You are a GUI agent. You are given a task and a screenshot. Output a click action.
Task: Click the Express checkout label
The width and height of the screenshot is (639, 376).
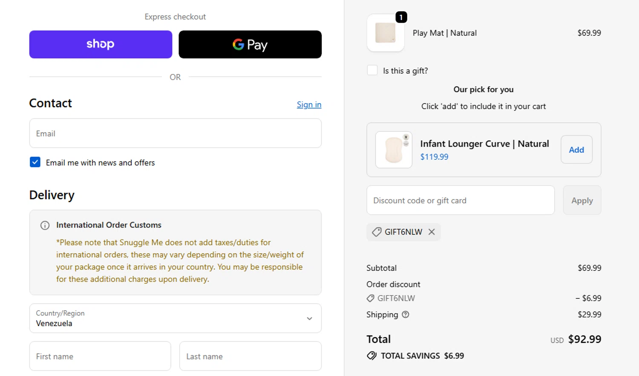click(x=175, y=17)
